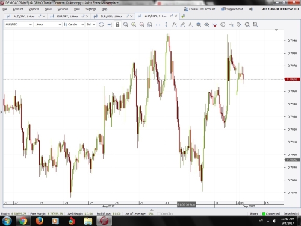Expand the 1 Hour period dropdown
This screenshot has width=301, height=226.
tap(48, 24)
